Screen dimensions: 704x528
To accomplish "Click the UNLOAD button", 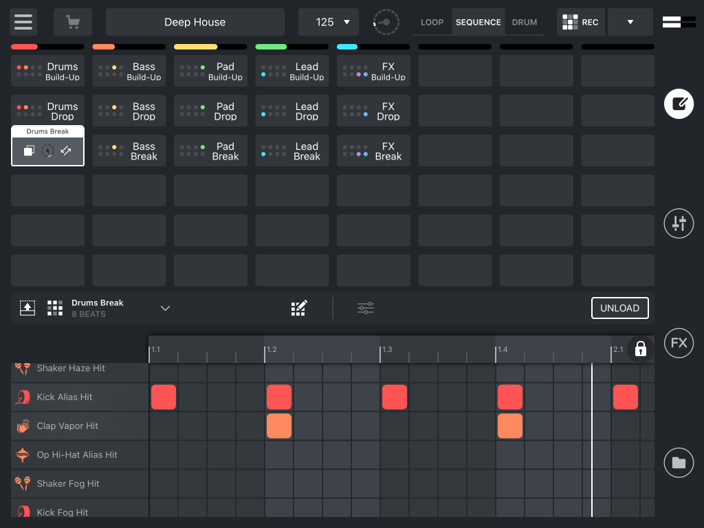I will click(619, 307).
